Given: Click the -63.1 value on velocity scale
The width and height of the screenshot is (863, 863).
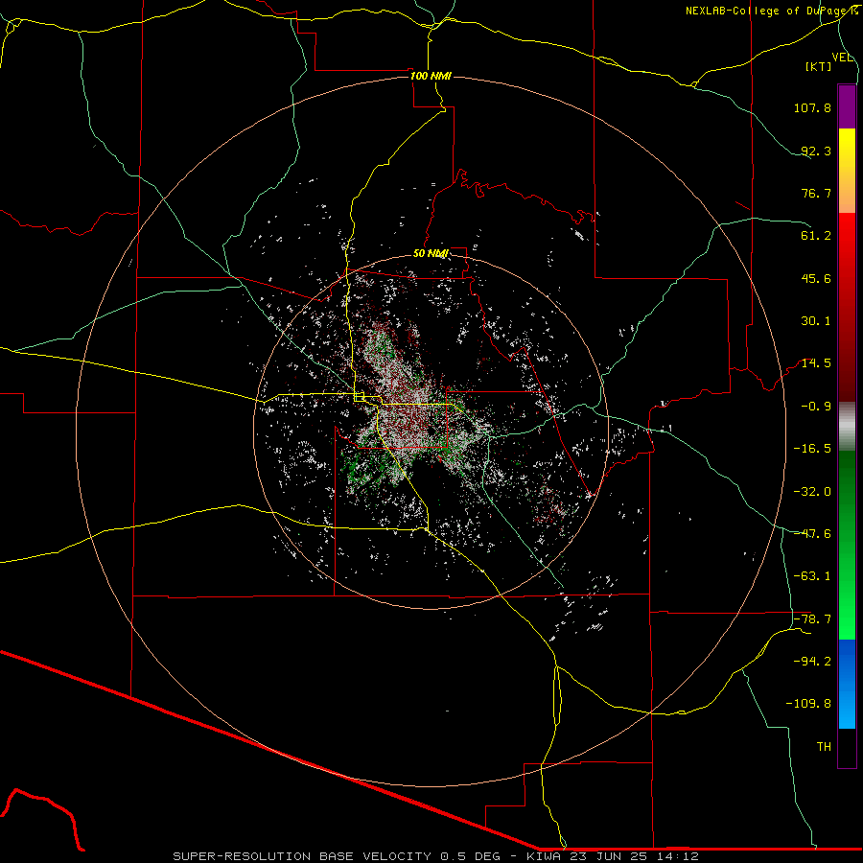Looking at the screenshot, I should (x=812, y=576).
